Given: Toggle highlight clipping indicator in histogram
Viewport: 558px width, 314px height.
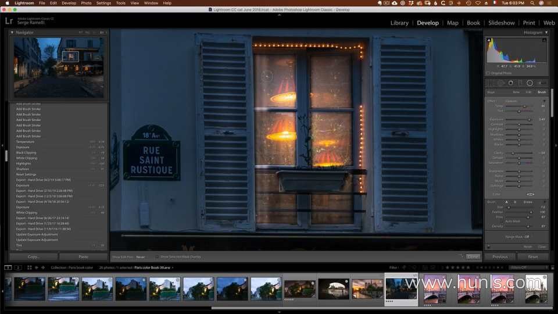Looking at the screenshot, I should (544, 40).
